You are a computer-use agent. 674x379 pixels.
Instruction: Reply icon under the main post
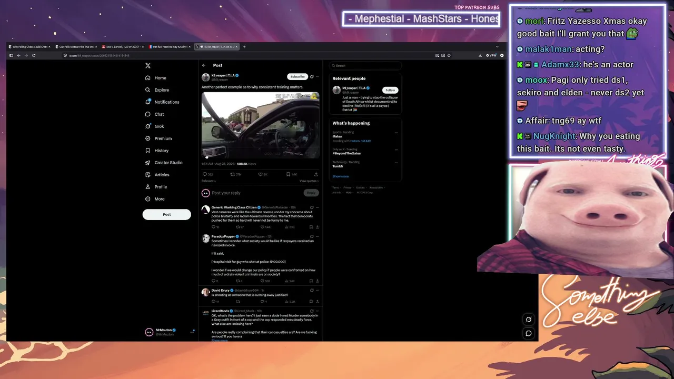click(x=205, y=174)
